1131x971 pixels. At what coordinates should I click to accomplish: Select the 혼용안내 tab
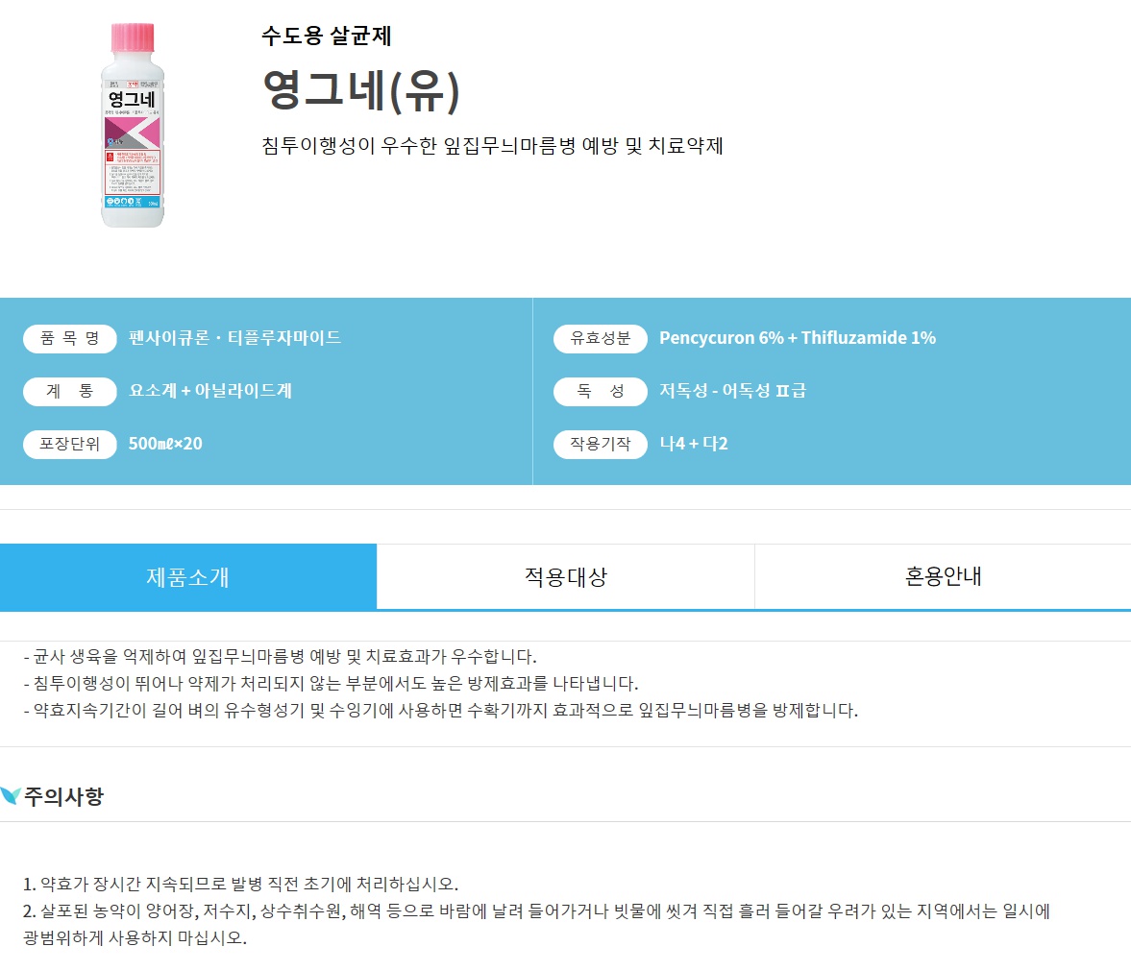point(943,576)
